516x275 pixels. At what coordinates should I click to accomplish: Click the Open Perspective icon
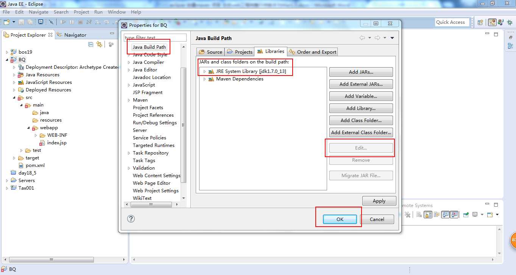click(480, 22)
